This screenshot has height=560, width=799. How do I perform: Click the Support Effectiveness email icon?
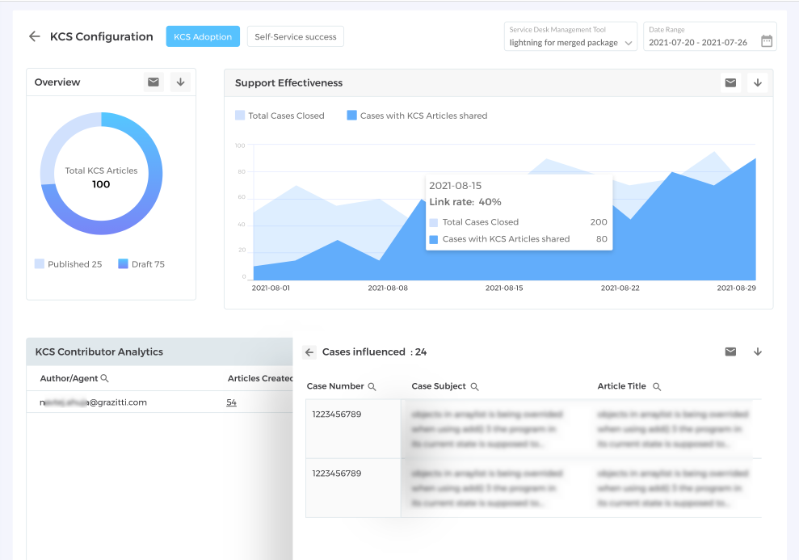point(730,82)
